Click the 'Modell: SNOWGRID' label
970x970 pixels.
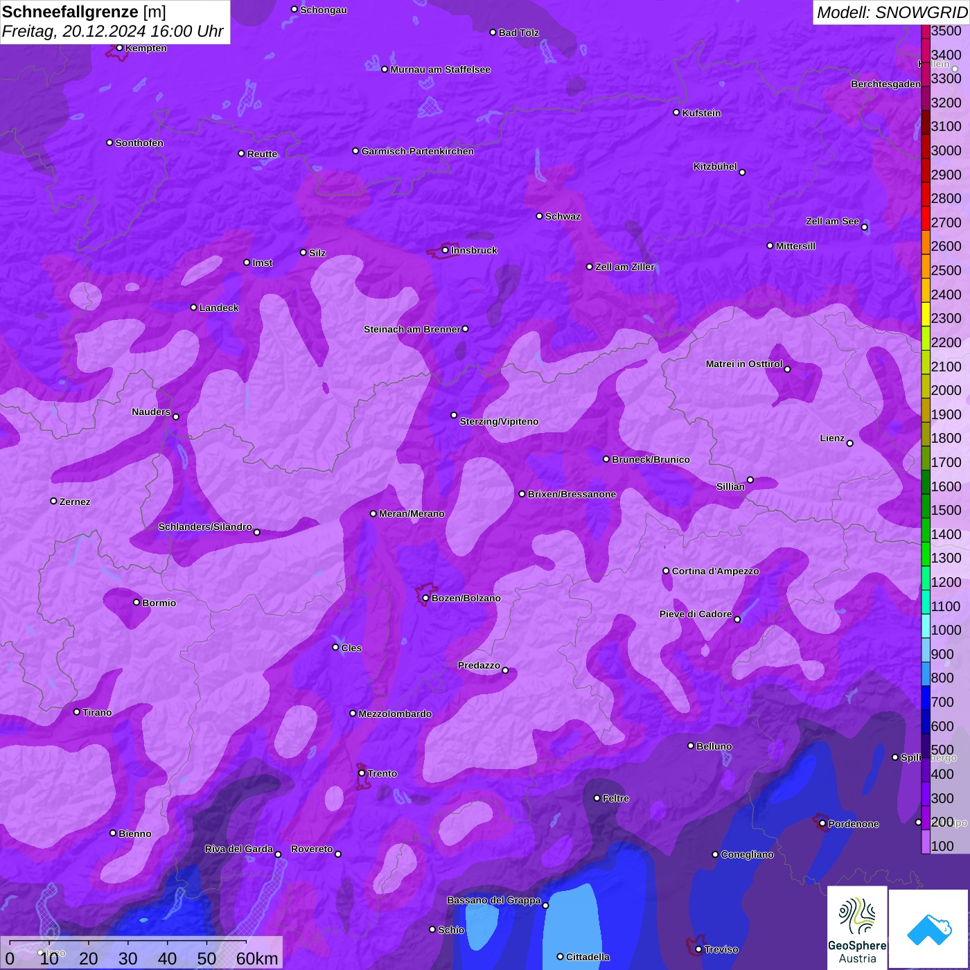pyautogui.click(x=892, y=12)
